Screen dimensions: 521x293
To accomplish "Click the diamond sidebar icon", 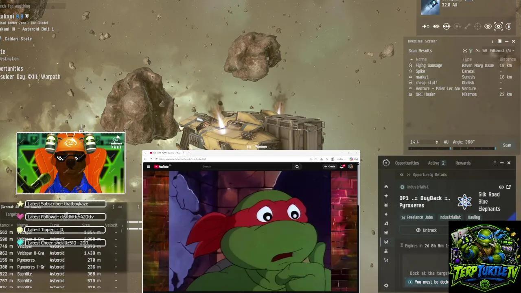I will (386, 214).
